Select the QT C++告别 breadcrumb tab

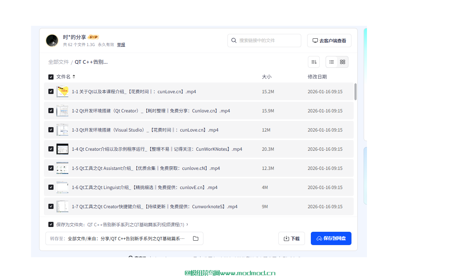tap(90, 62)
